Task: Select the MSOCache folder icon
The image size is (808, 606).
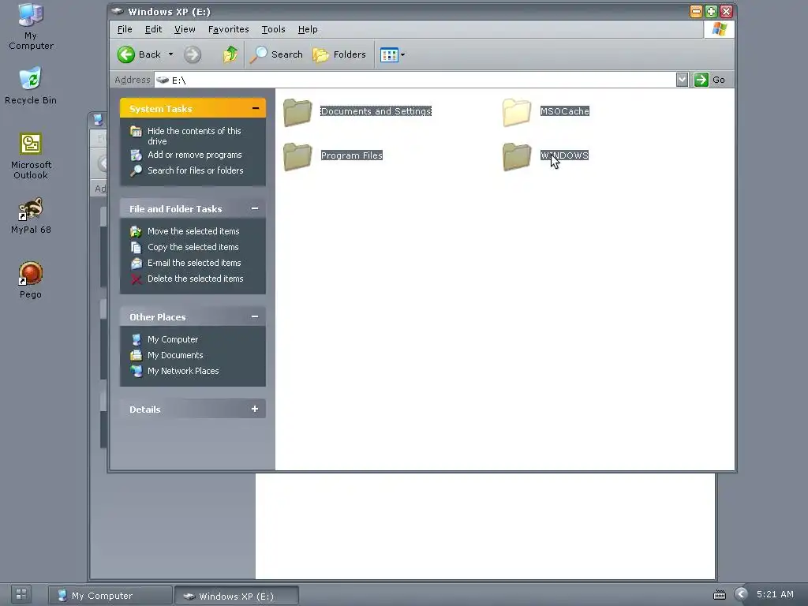Action: tap(517, 112)
